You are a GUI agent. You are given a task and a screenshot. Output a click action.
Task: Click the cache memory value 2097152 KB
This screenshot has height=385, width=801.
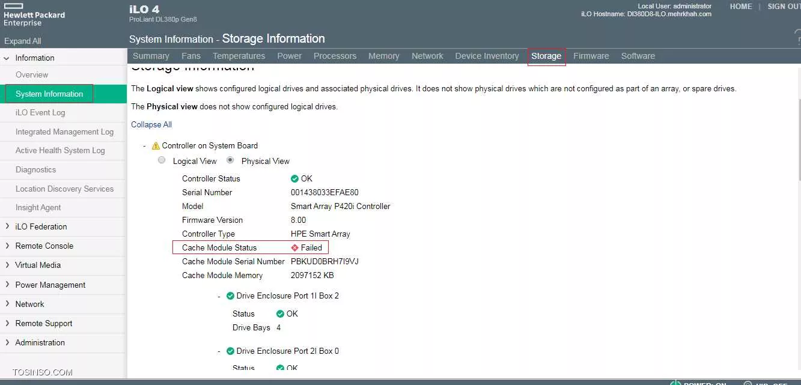(x=312, y=275)
